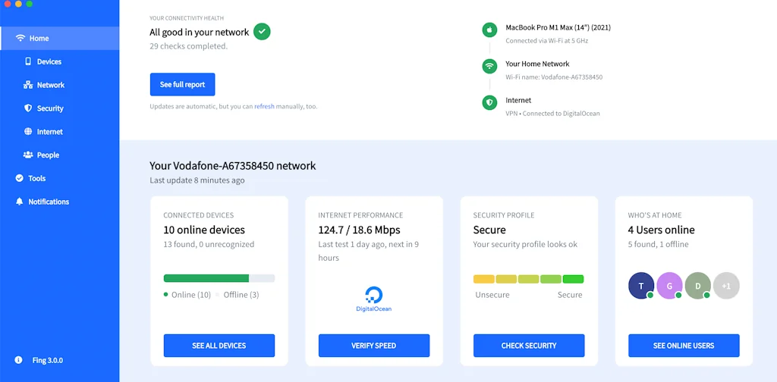Click the Wi-Fi Home icon in sidebar
Screen dimensions: 777x382
click(20, 38)
